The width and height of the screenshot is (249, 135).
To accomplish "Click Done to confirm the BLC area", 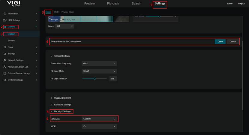I will tap(220, 42).
